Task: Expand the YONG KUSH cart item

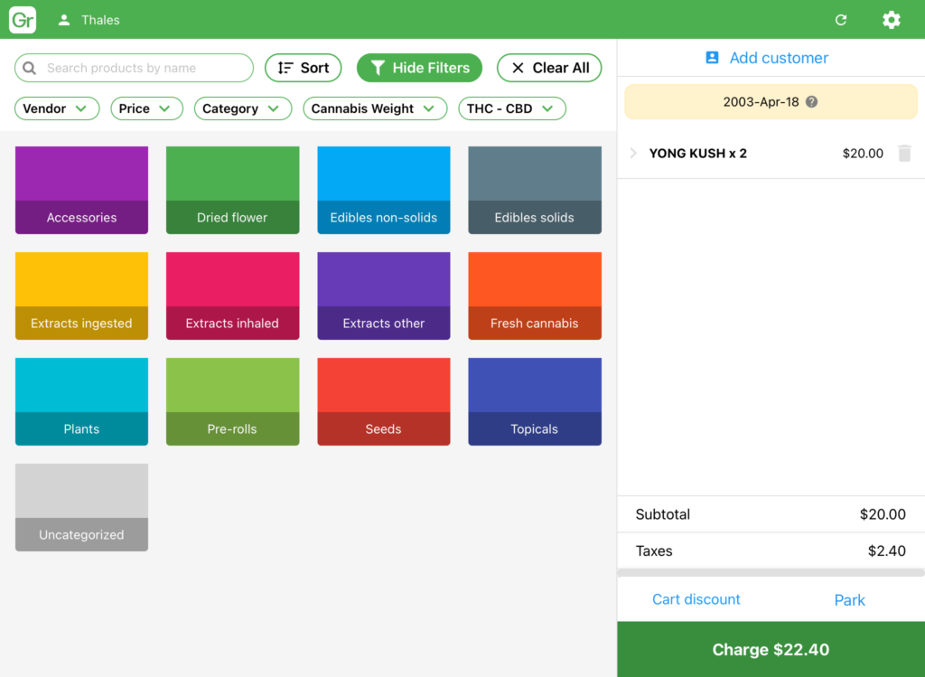Action: 633,154
